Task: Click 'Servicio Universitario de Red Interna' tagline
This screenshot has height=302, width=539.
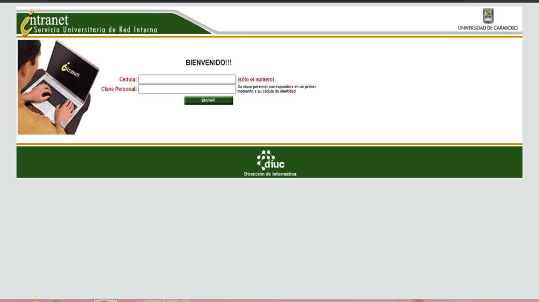Action: click(96, 30)
